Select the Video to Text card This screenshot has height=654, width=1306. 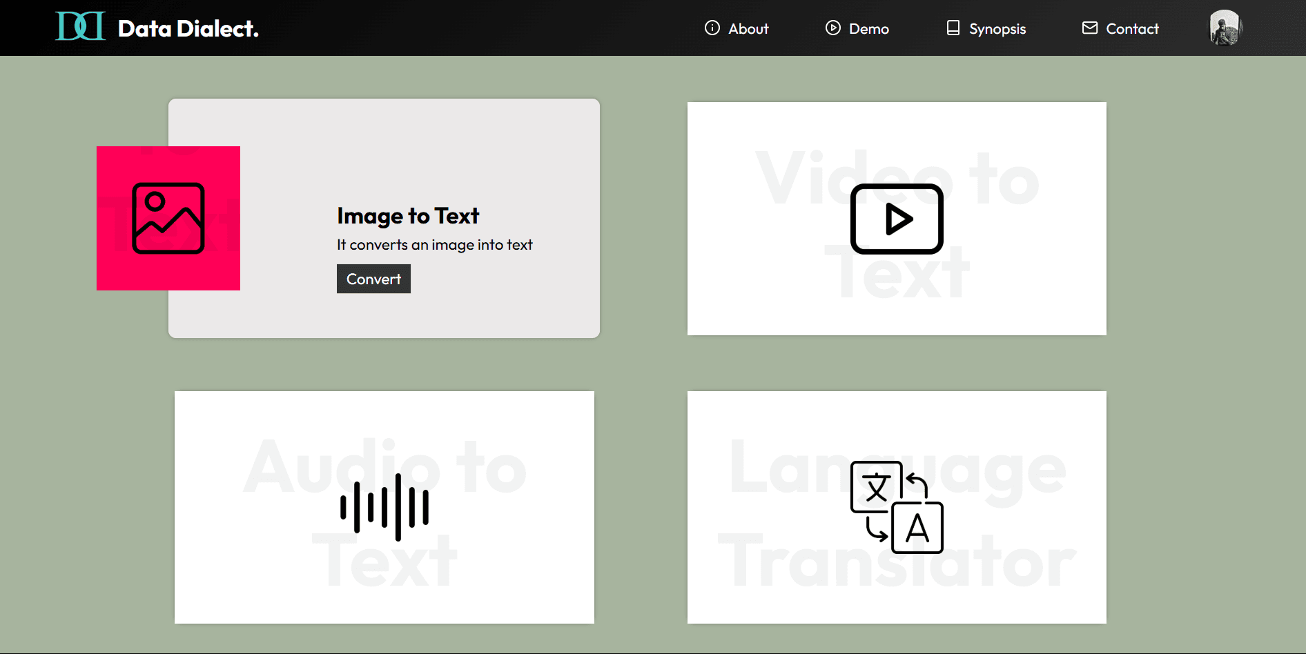(x=897, y=219)
